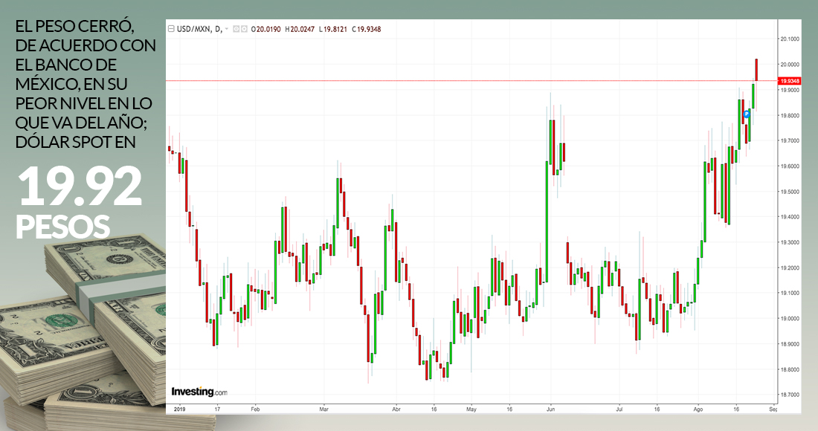This screenshot has height=431, width=818.
Task: Open the dropdown arrow next to USD/MXN, D
Action: 226,29
